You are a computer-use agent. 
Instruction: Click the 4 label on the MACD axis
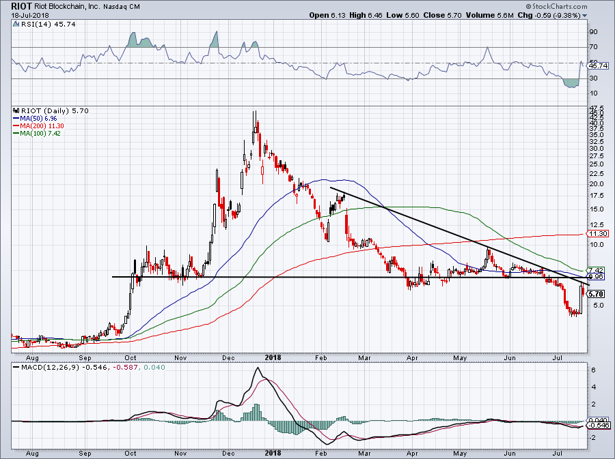click(x=593, y=387)
